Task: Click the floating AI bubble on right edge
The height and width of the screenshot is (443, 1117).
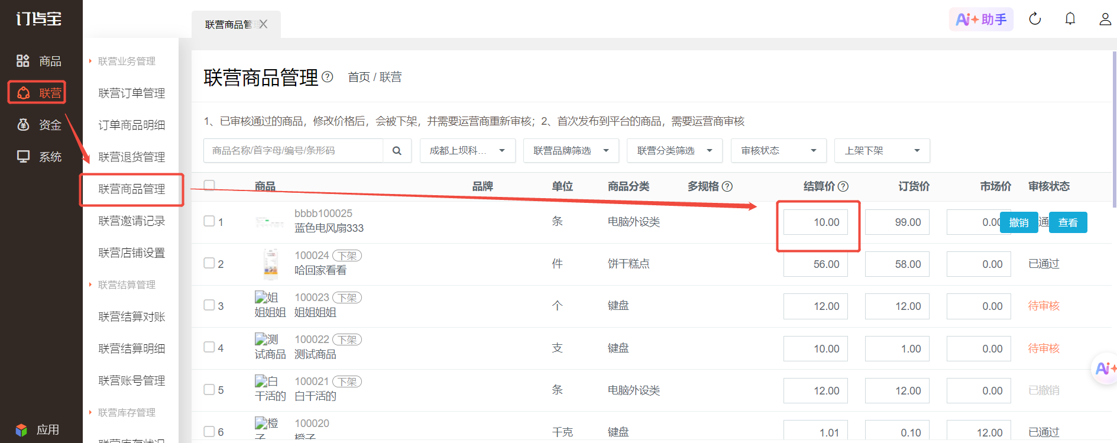Action: pos(1105,369)
